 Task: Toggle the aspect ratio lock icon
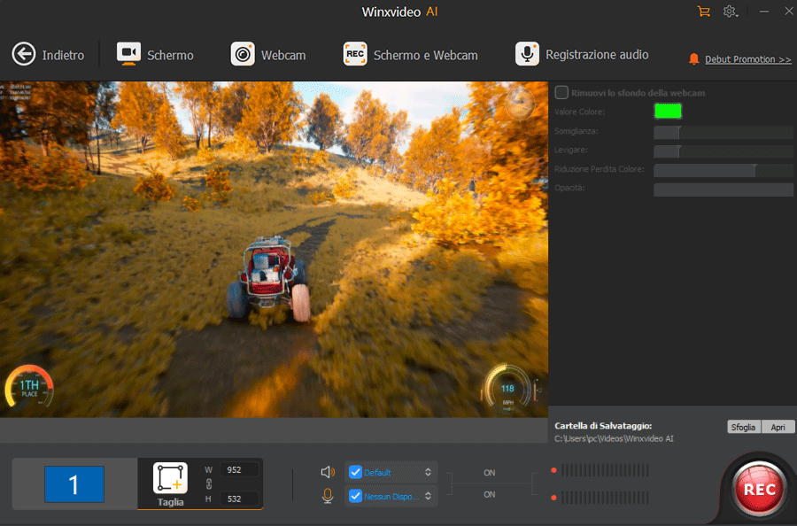[208, 484]
